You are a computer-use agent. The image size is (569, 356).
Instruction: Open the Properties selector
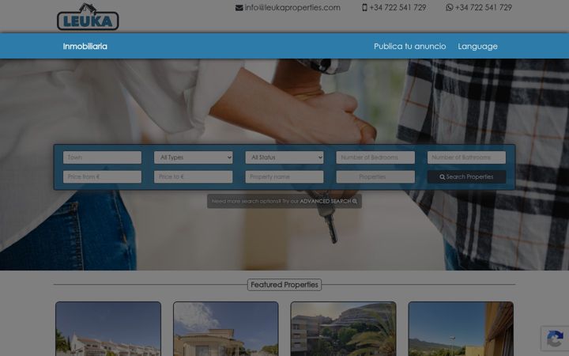tap(375, 177)
